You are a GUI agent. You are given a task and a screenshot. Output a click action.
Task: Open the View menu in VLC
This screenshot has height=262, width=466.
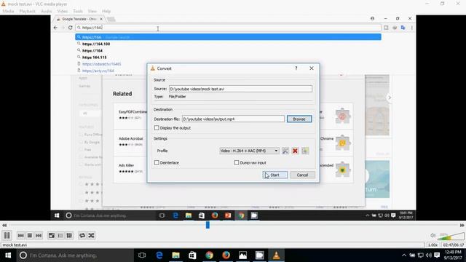(92, 11)
